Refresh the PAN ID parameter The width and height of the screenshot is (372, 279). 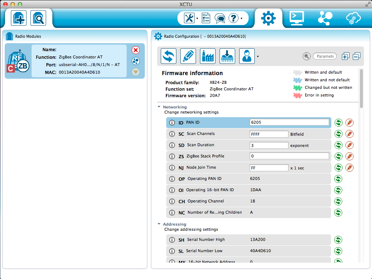(x=338, y=123)
